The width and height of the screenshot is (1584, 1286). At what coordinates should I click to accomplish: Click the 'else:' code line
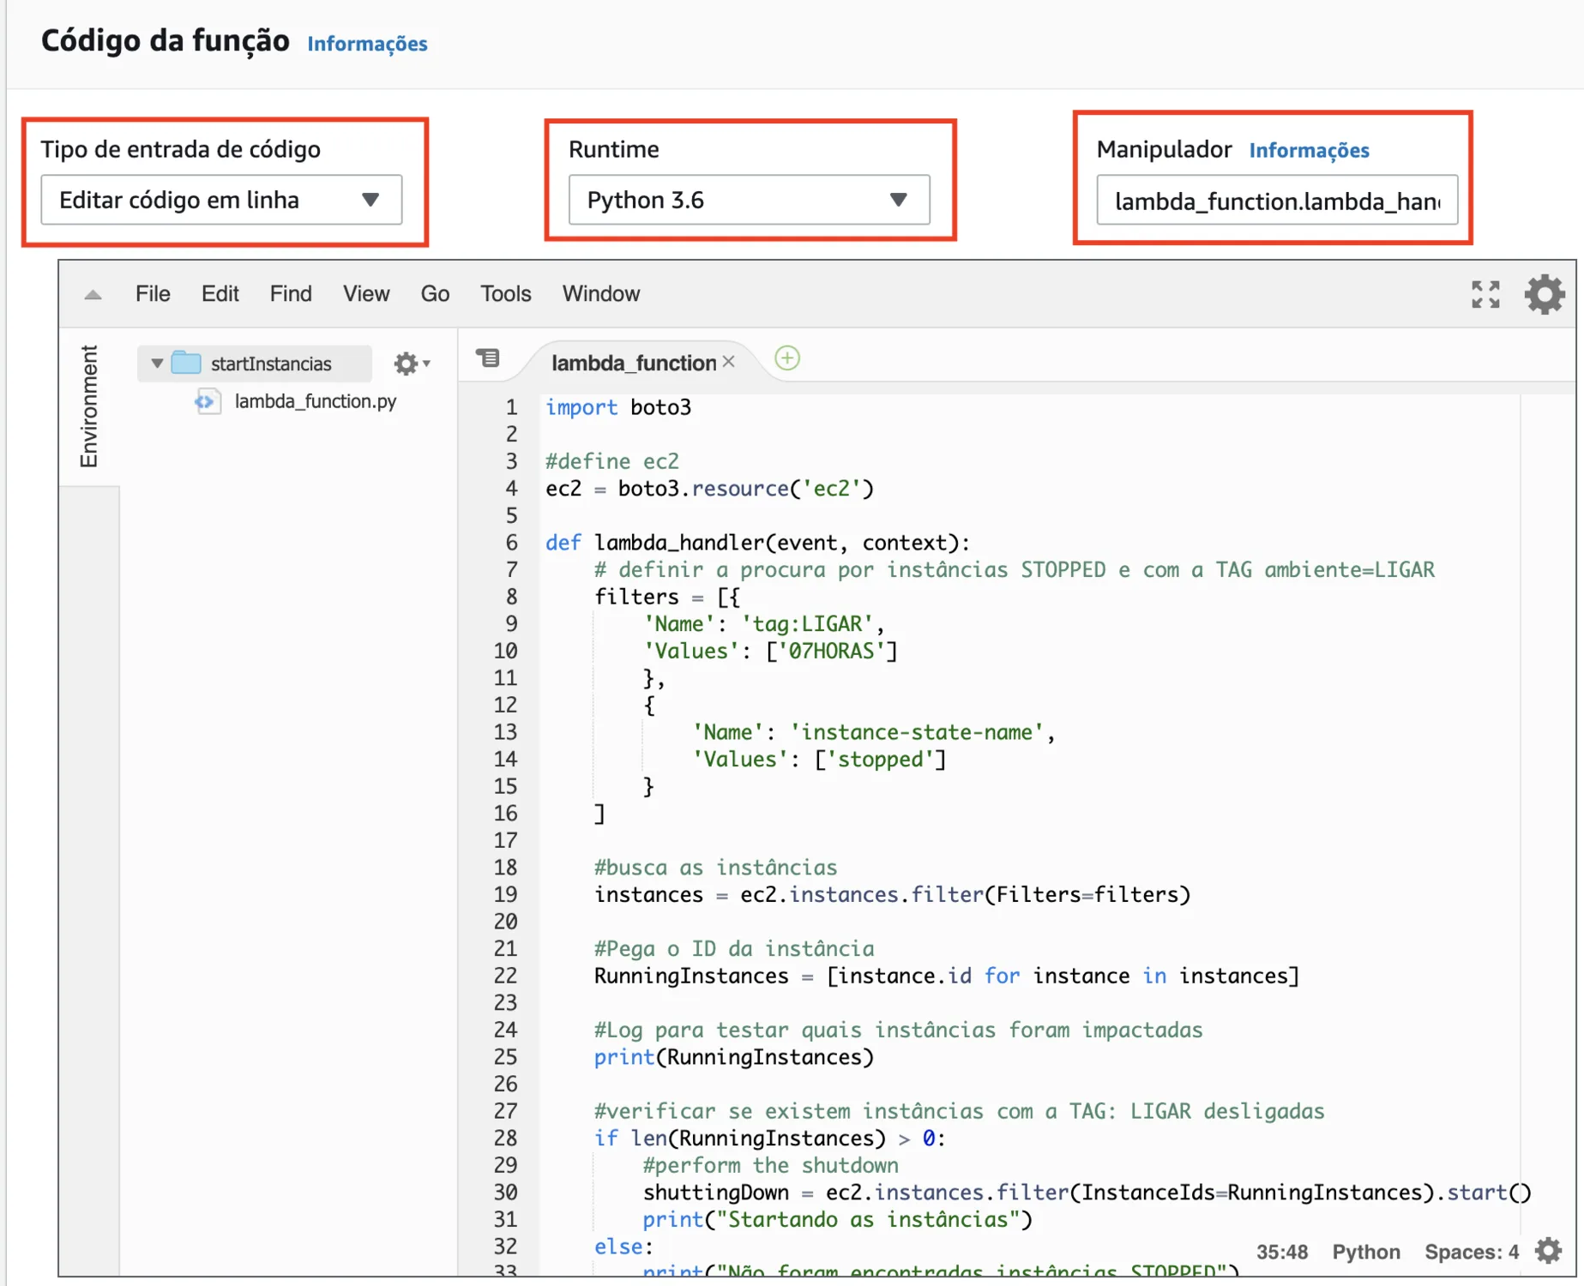[x=623, y=1247]
